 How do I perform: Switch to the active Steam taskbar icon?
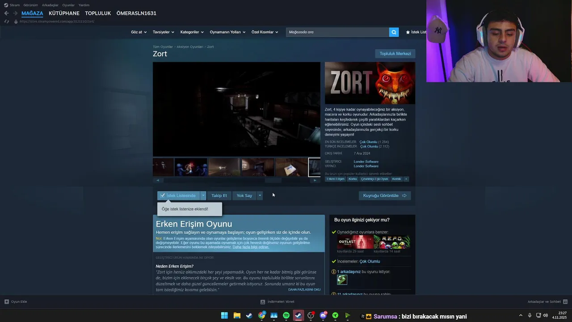tap(299, 316)
